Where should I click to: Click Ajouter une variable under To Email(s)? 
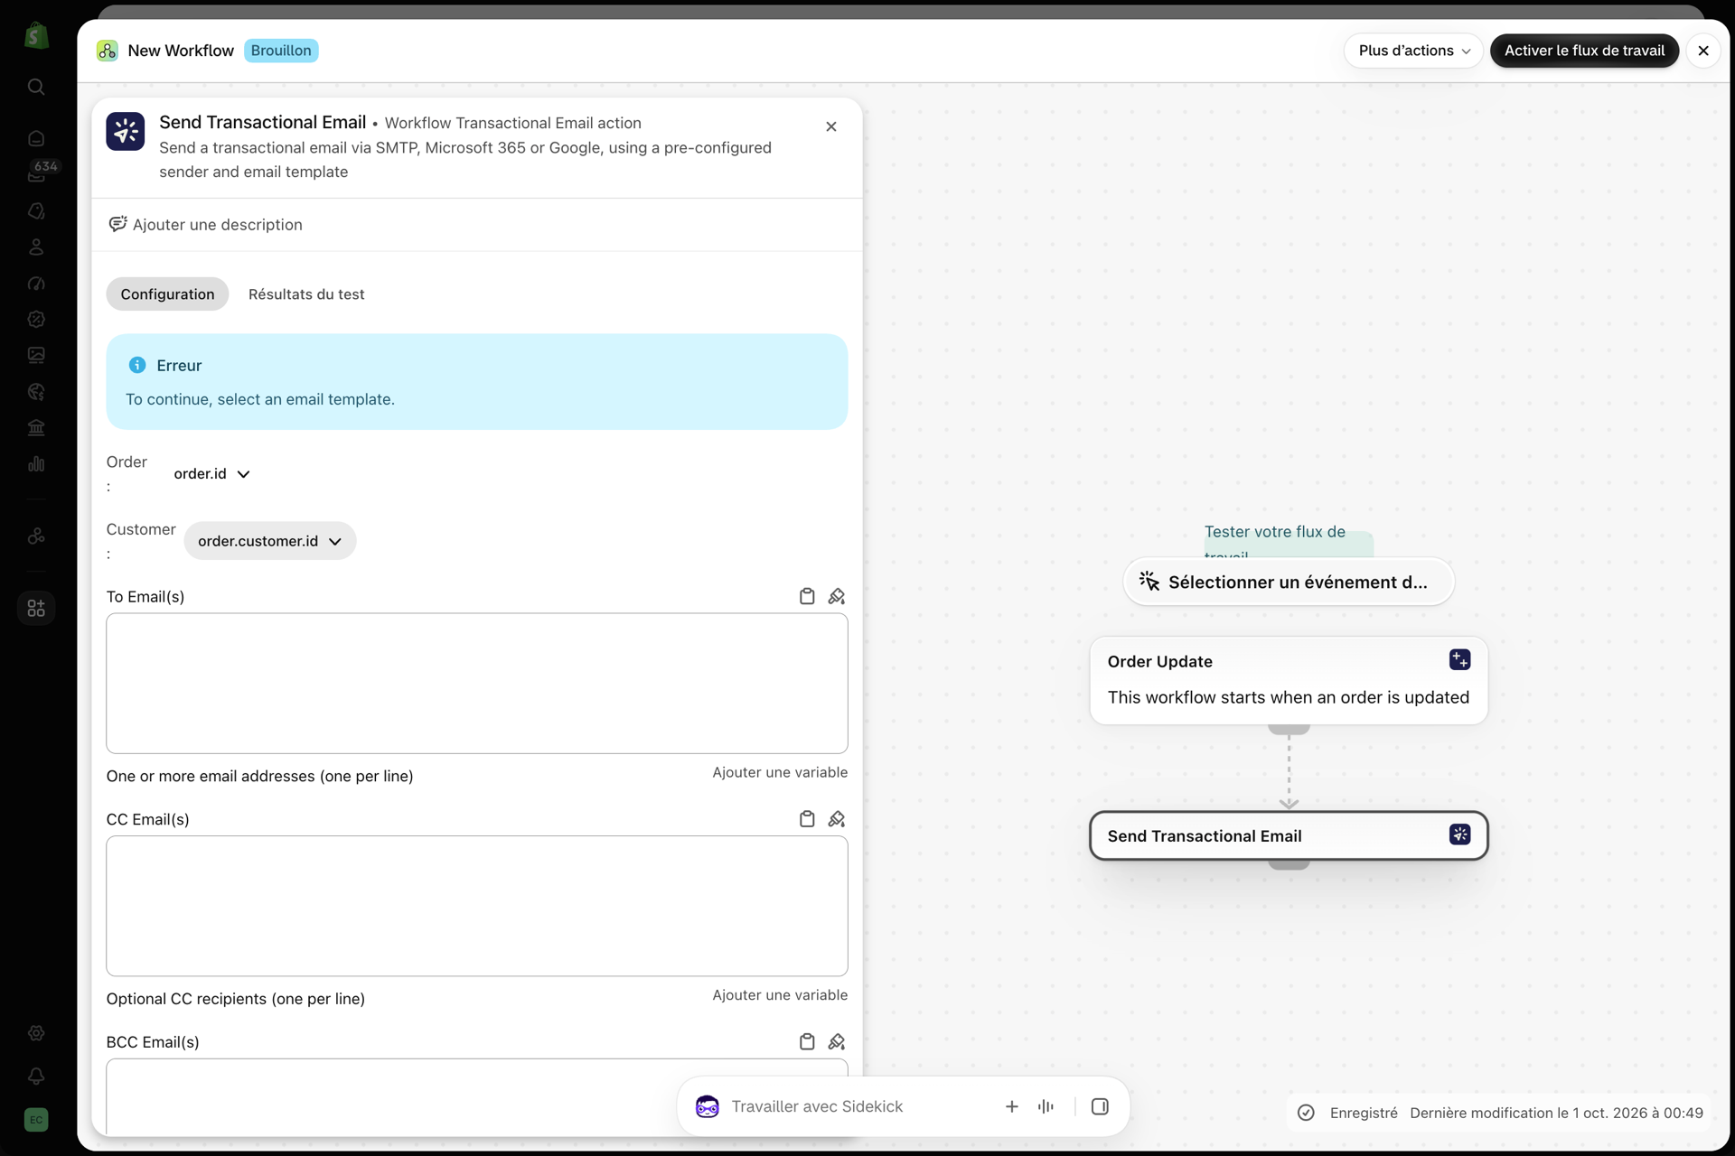click(x=780, y=772)
